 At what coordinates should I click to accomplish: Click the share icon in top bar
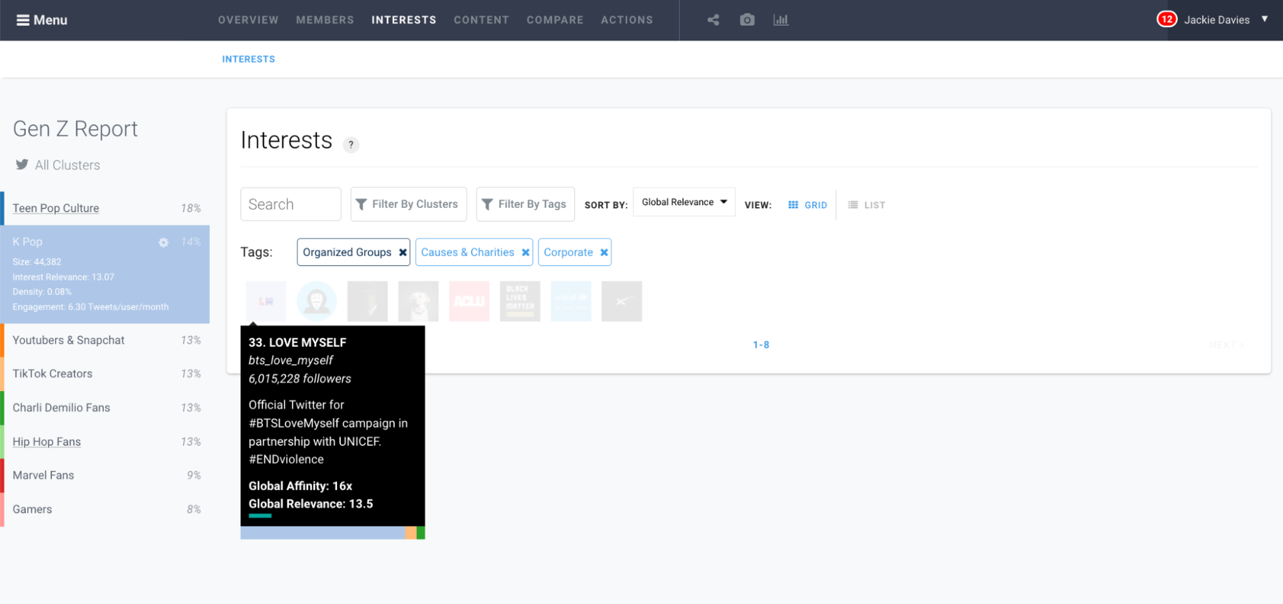[713, 20]
